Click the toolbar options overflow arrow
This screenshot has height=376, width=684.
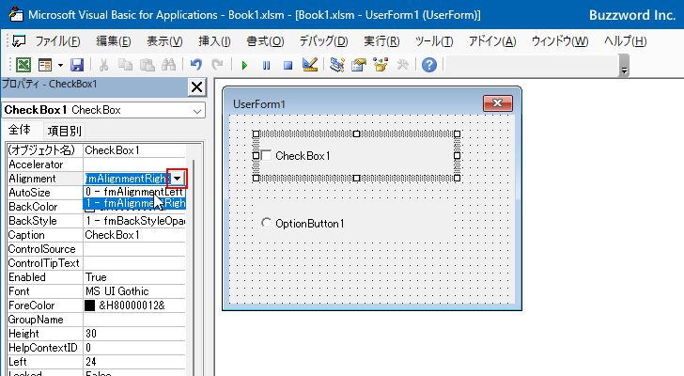[x=624, y=66]
